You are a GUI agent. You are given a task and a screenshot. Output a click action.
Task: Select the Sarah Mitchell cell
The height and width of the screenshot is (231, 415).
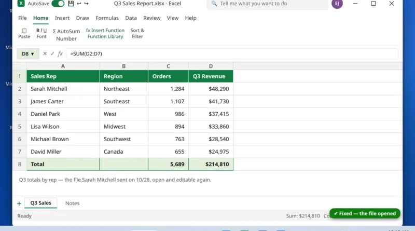(63, 89)
